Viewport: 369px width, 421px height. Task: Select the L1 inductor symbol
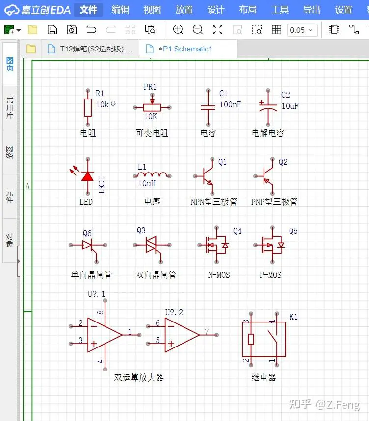153,175
